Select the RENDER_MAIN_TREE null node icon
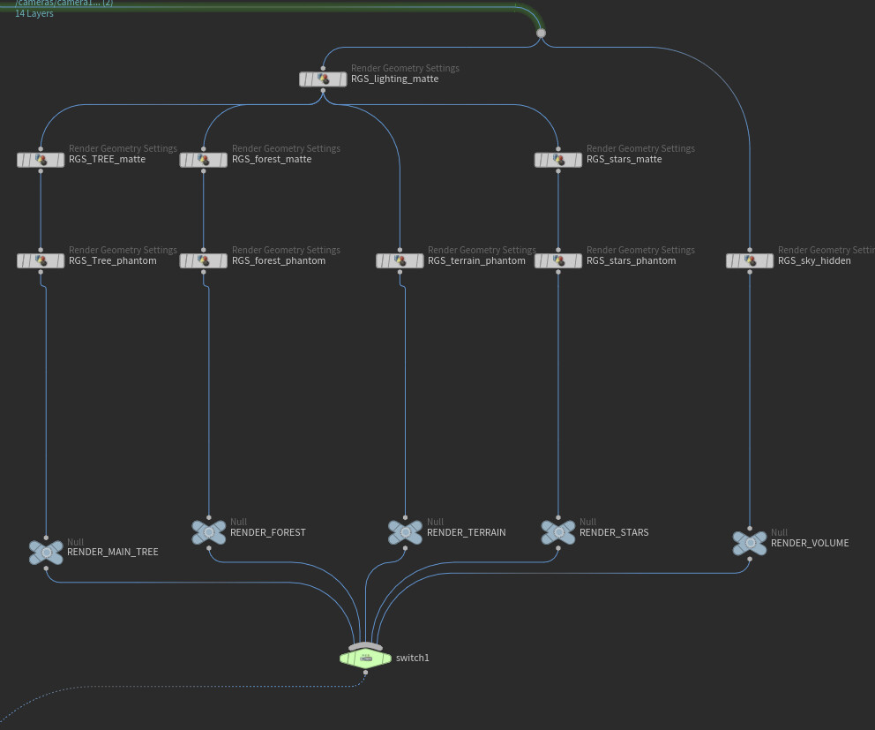The width and height of the screenshot is (875, 730). tap(47, 553)
